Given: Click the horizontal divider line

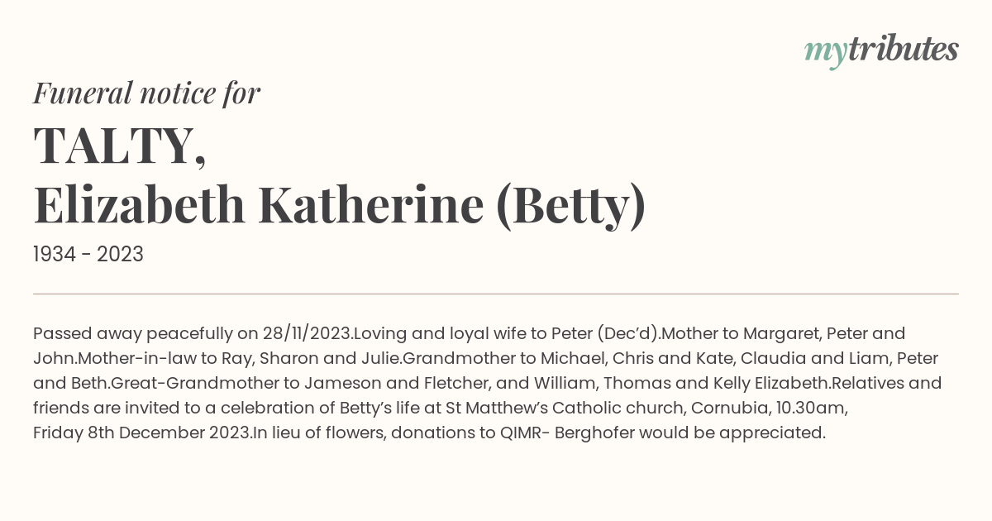Looking at the screenshot, I should [496, 294].
